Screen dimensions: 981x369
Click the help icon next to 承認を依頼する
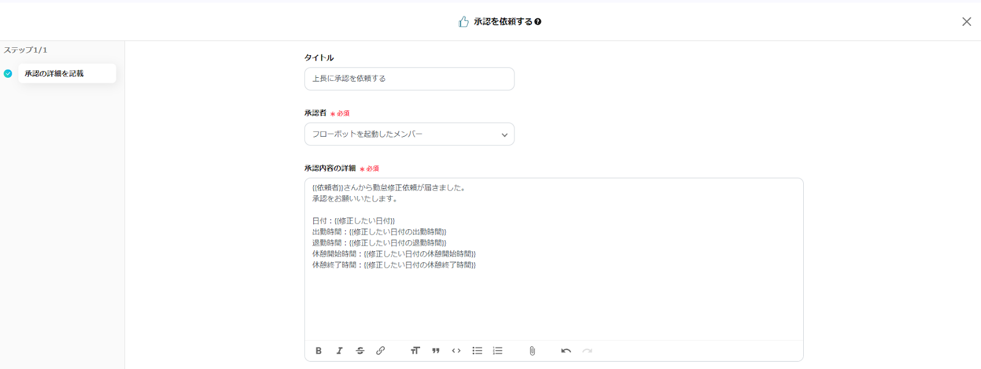(x=538, y=21)
